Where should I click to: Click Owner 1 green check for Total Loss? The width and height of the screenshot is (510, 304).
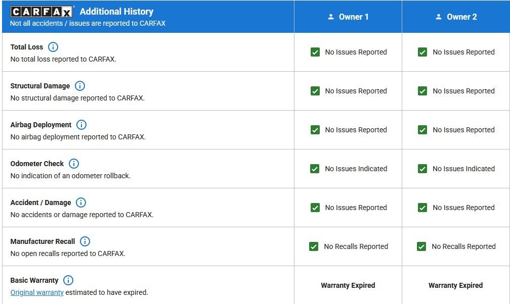315,52
